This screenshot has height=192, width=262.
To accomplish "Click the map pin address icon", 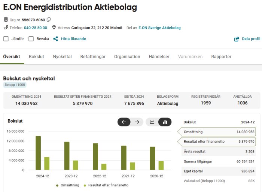I will pyautogui.click(x=54, y=27).
